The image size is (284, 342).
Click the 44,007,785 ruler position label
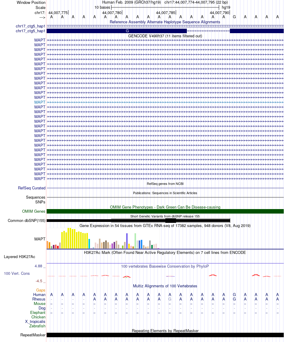coord(166,13)
